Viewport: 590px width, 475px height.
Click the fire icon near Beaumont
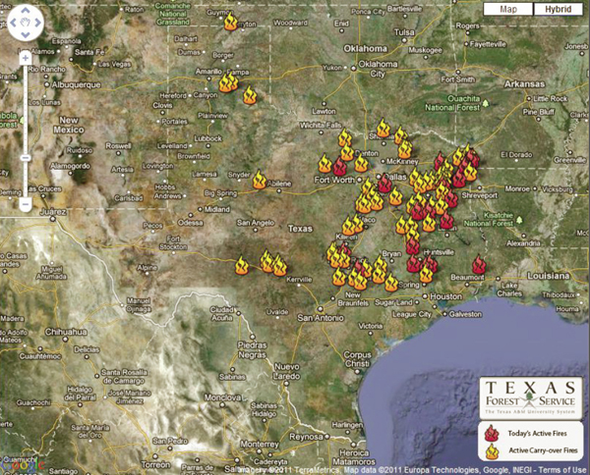[x=478, y=265]
